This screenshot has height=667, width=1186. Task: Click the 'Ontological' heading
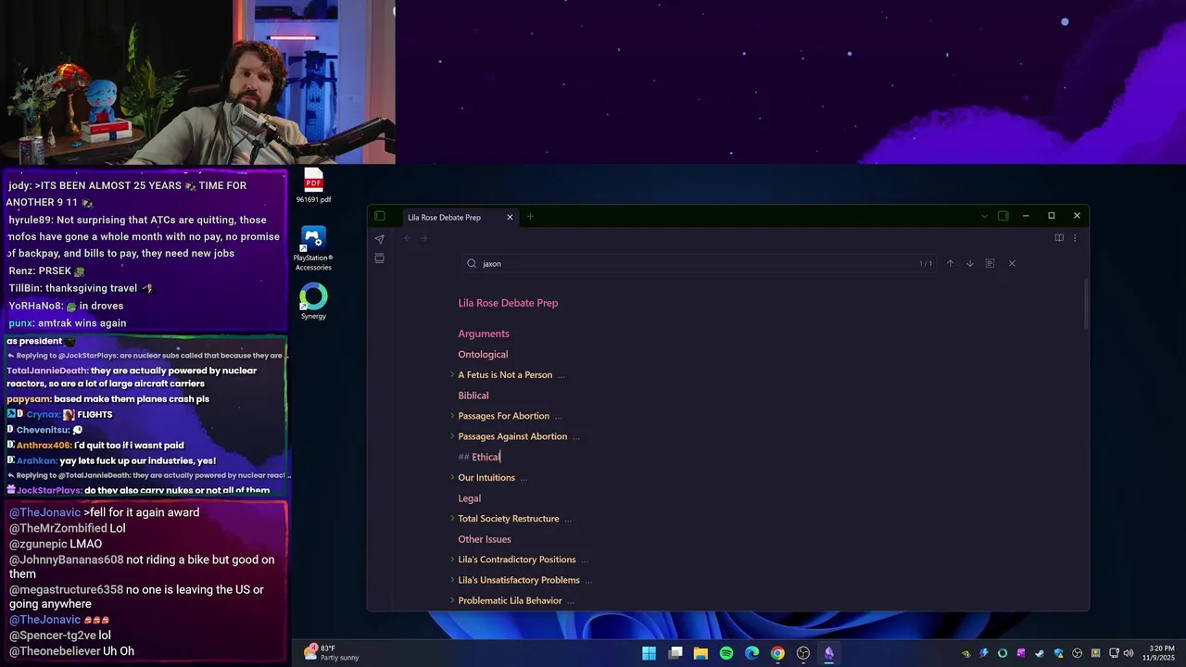pyautogui.click(x=483, y=354)
